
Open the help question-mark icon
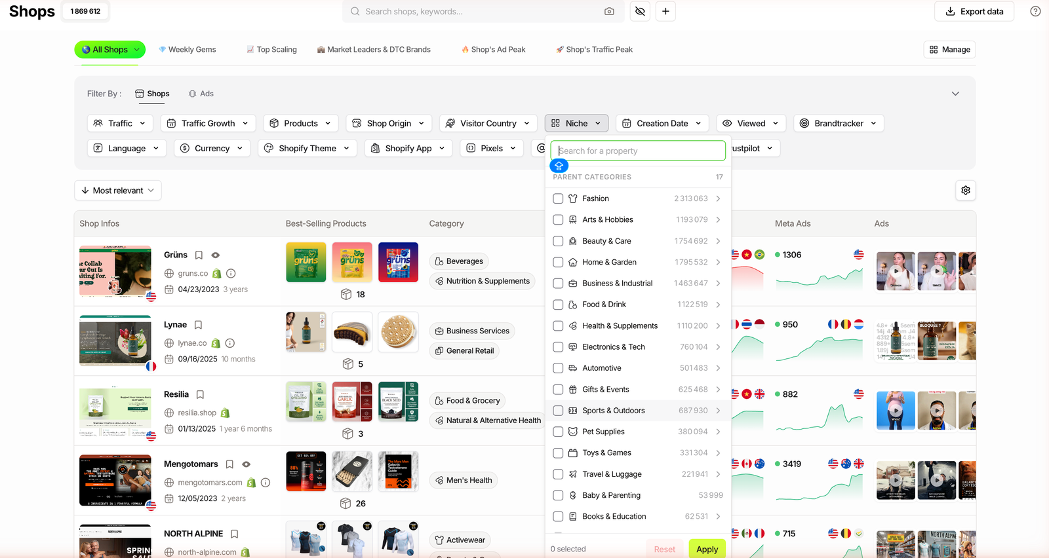pos(1035,11)
